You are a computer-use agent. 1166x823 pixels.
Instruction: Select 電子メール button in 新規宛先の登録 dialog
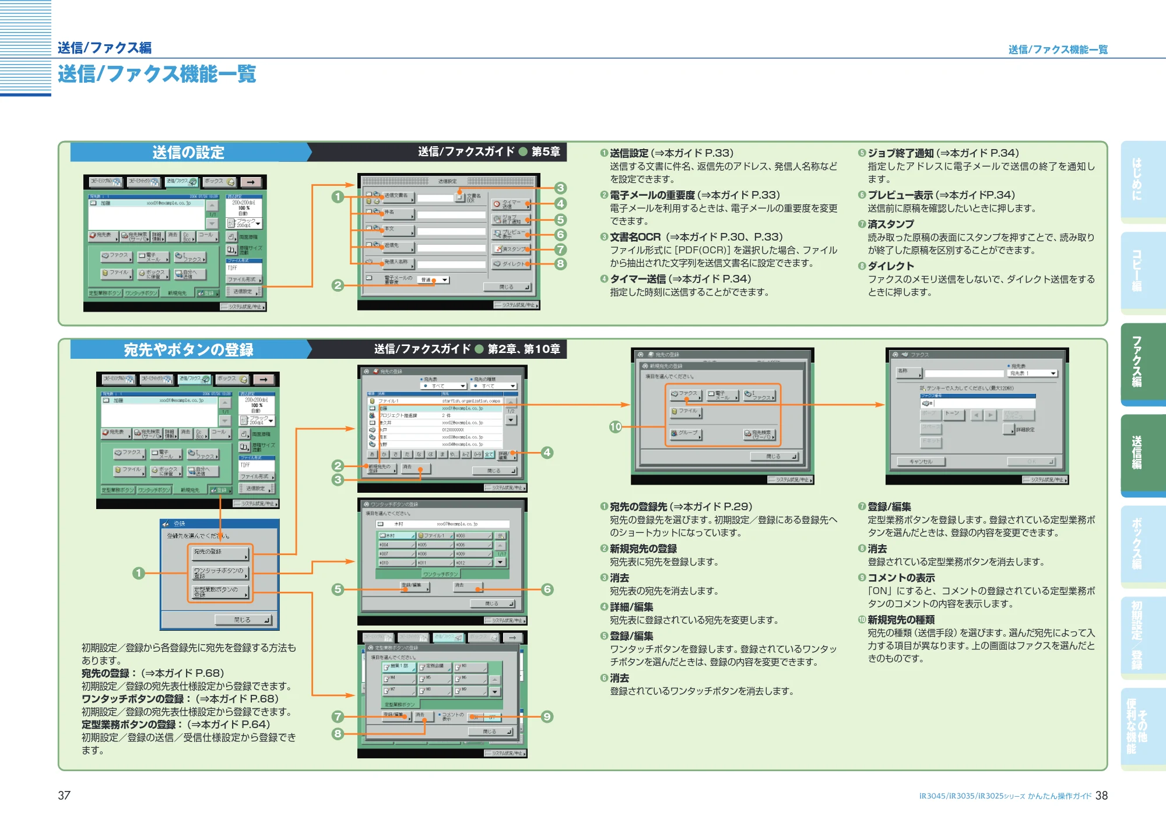click(722, 395)
